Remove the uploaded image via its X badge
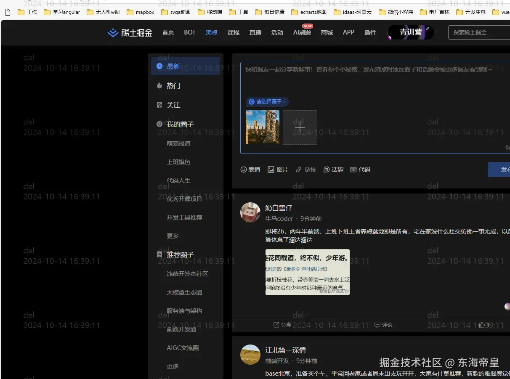This screenshot has height=379, width=510. pyautogui.click(x=273, y=115)
